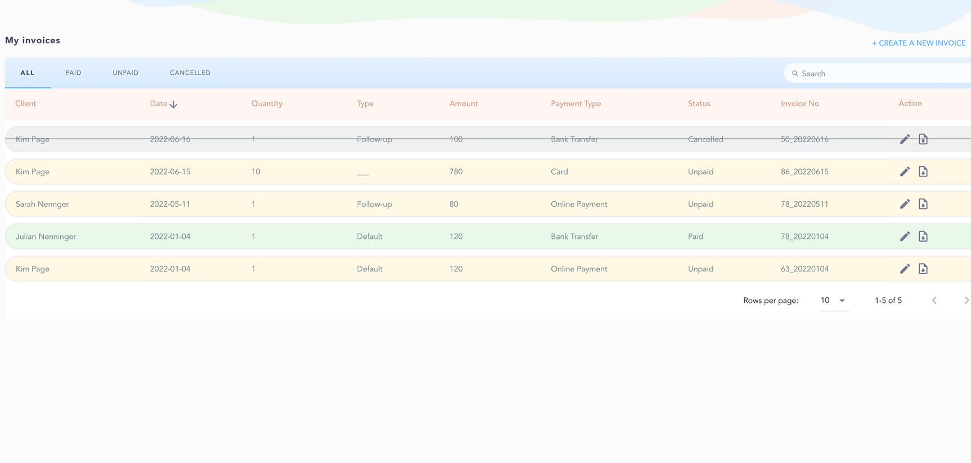Screen dimensions: 971x463
Task: Switch to the ALL tab
Action: pos(28,73)
